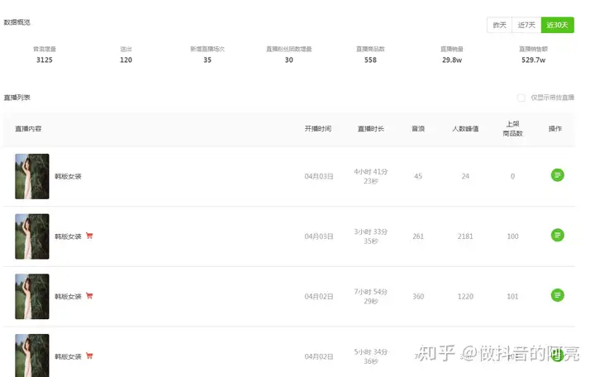The image size is (595, 377).
Task: Sort by 人数峰值 column header
Action: click(465, 129)
